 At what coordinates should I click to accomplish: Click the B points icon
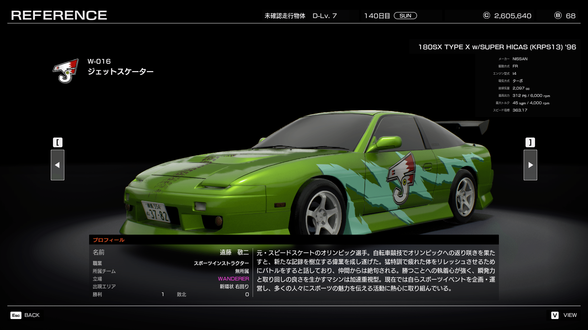[558, 16]
